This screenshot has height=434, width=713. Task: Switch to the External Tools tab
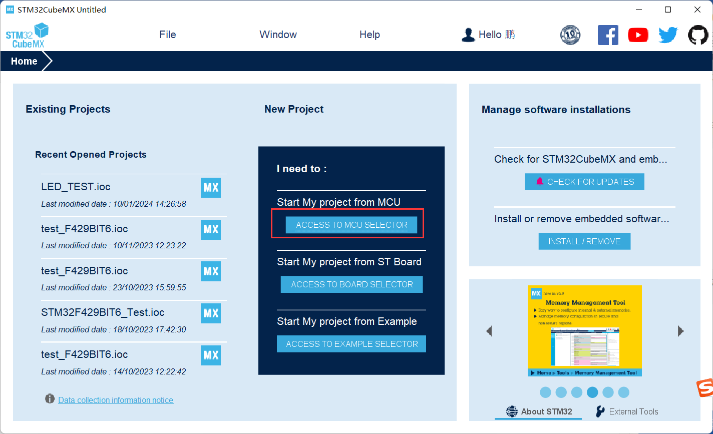[627, 411]
